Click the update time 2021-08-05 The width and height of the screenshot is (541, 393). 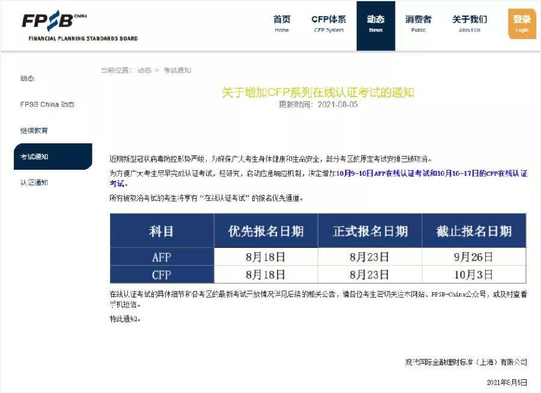coord(338,104)
